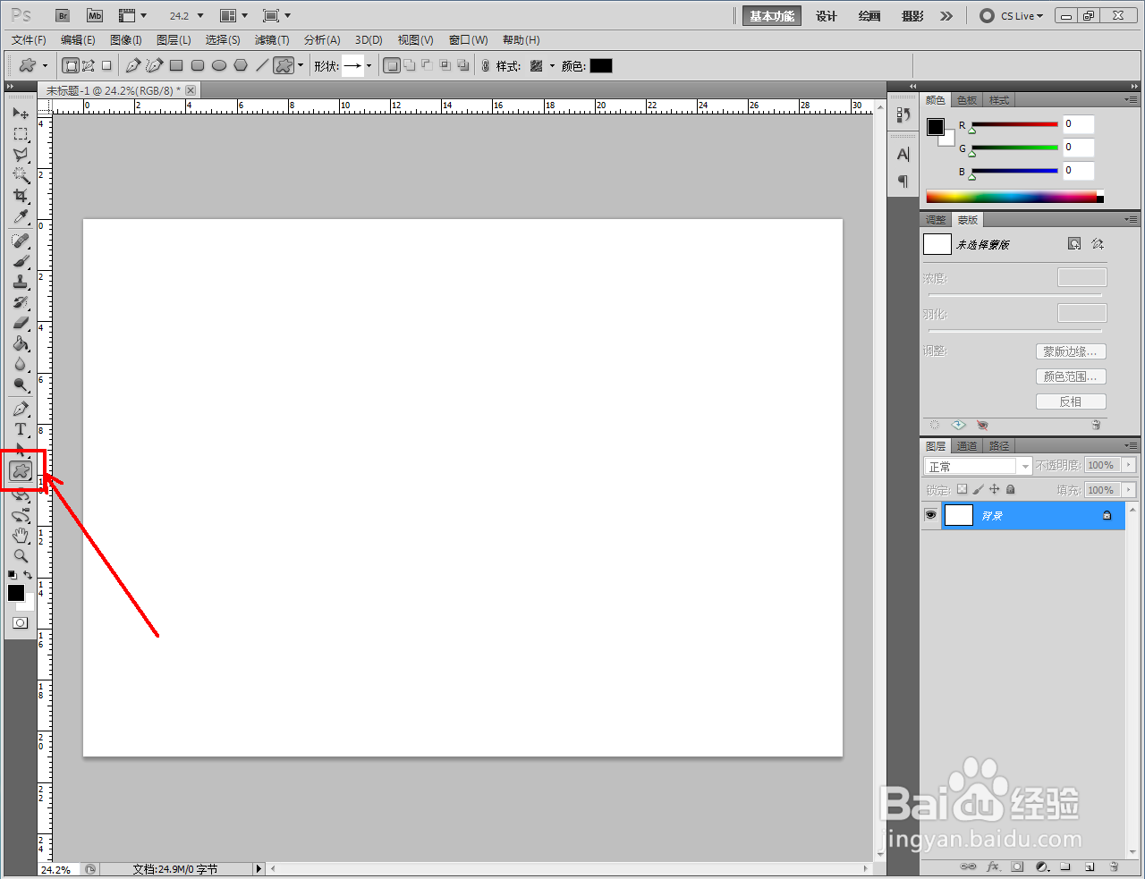This screenshot has height=879, width=1145.
Task: Open layer blend mode dropdown
Action: click(978, 466)
